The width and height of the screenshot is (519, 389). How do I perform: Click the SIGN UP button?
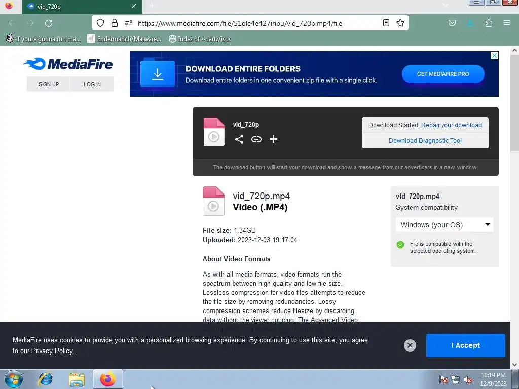[x=49, y=84]
